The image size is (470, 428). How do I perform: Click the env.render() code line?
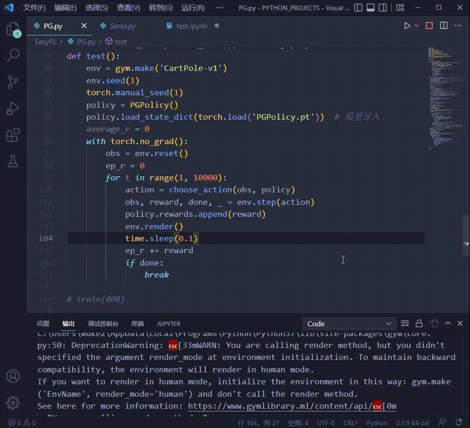(x=154, y=226)
